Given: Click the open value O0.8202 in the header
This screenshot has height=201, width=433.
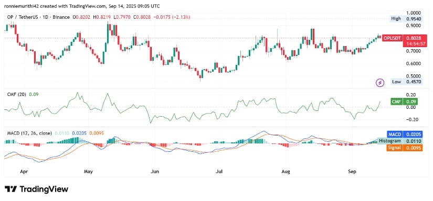Looking at the screenshot, I should (x=81, y=17).
